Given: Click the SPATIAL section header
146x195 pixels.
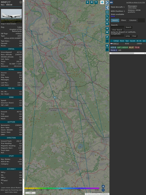Looking at the screenshot, I should [x=11, y=49].
